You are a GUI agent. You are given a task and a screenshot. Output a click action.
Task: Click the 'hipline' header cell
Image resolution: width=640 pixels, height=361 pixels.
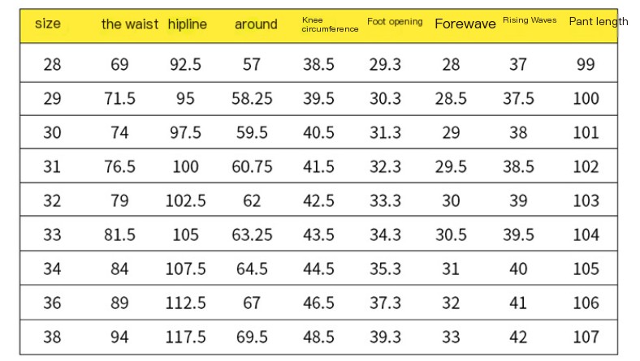(188, 24)
